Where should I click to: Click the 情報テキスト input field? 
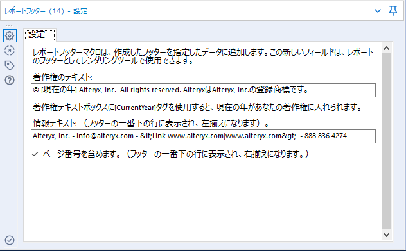203,136
